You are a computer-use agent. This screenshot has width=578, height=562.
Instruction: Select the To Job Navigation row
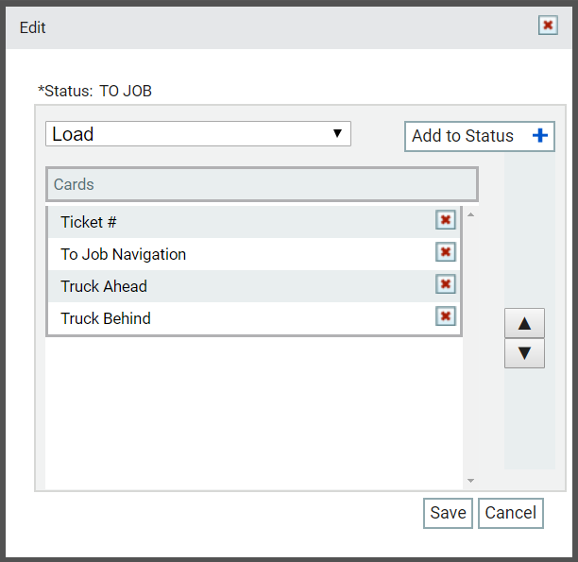[254, 254]
